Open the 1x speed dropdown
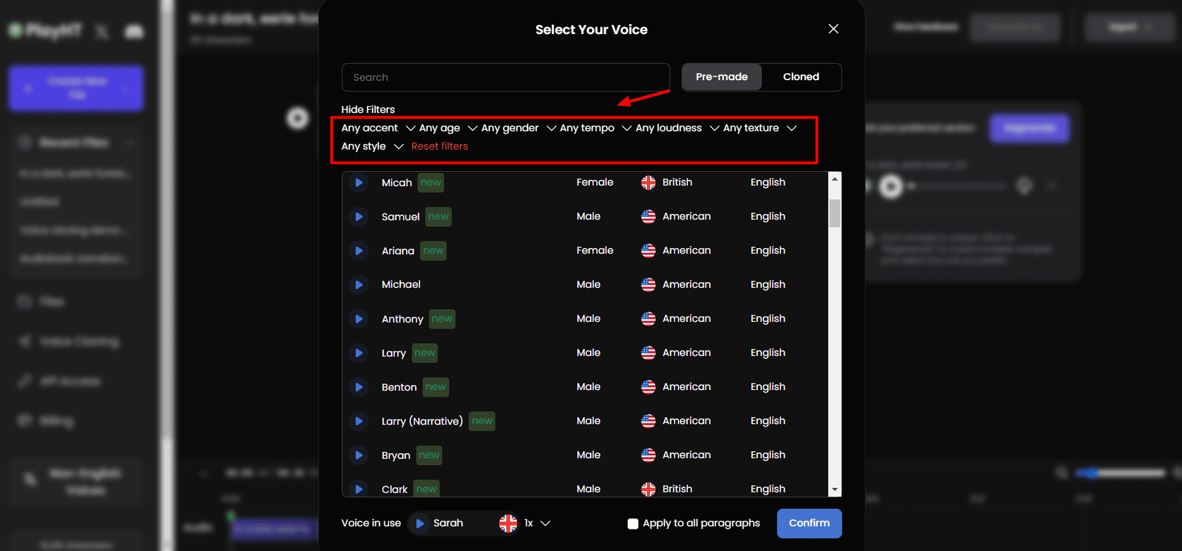The width and height of the screenshot is (1182, 551). 537,523
